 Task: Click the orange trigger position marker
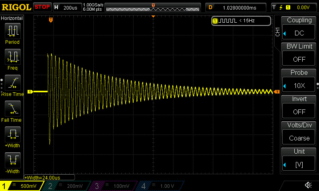[51, 19]
